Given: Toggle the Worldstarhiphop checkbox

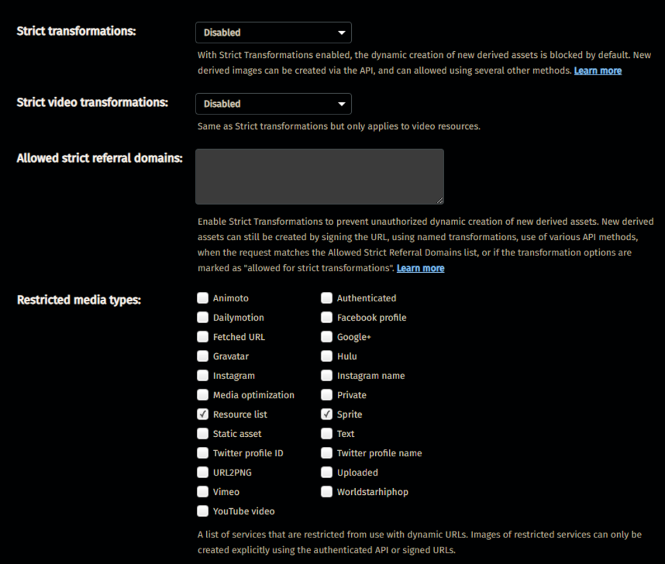Looking at the screenshot, I should tap(327, 492).
